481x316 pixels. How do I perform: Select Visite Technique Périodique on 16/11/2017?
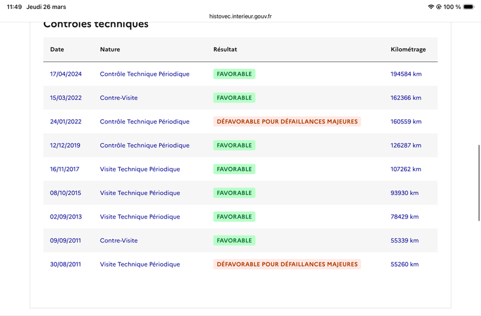[140, 169]
